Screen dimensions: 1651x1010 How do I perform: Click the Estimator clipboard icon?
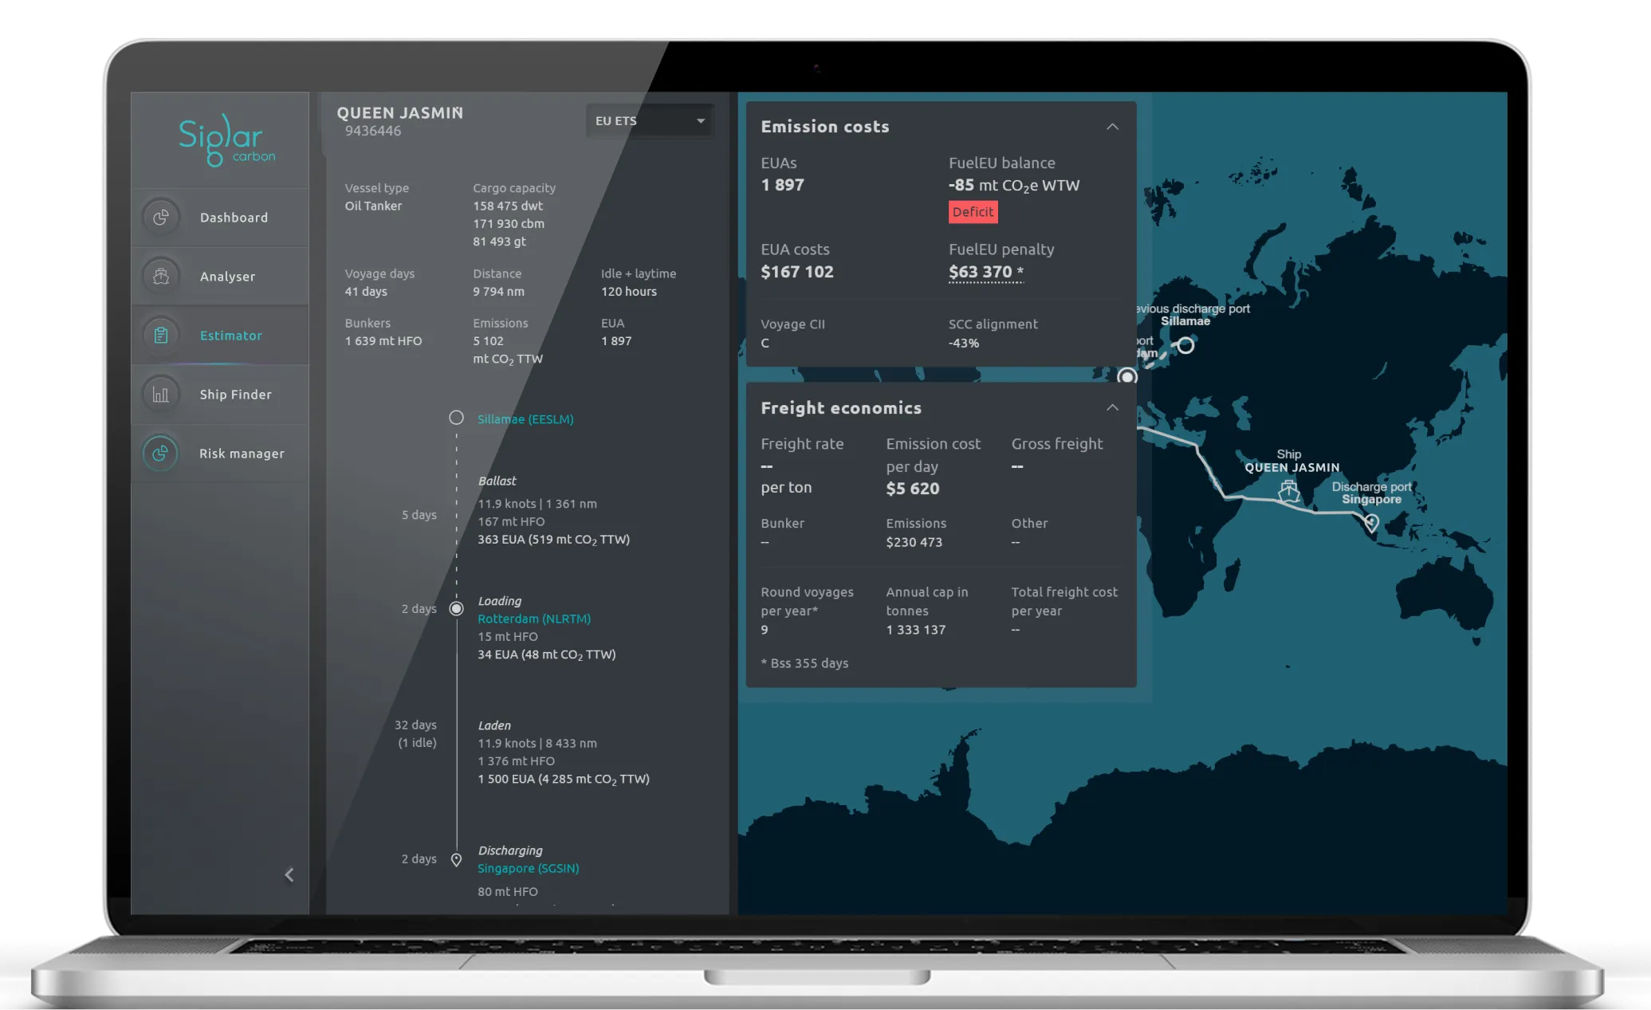(x=161, y=335)
